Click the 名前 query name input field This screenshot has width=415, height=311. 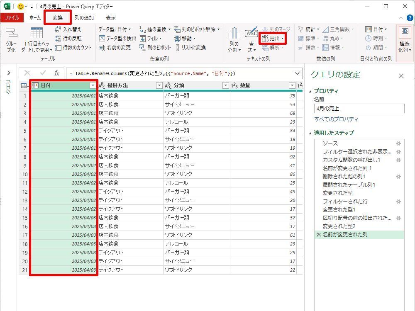click(359, 109)
